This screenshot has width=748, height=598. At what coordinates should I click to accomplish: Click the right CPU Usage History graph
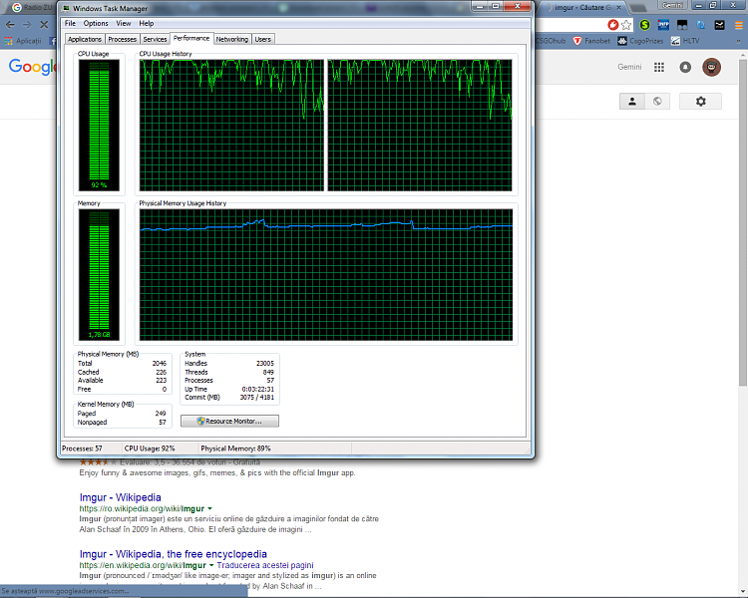click(420, 125)
